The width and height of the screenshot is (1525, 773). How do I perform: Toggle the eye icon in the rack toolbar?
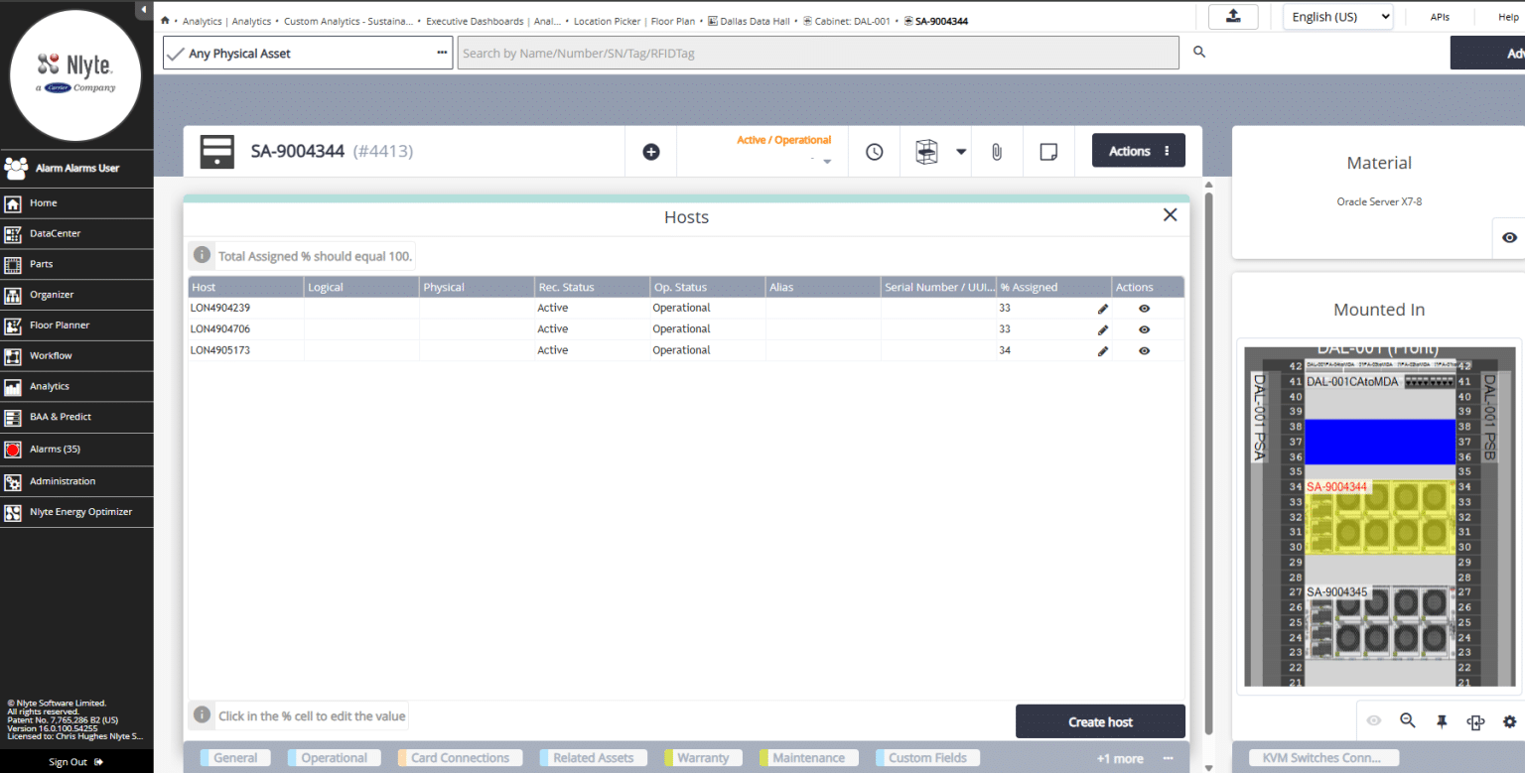point(1373,721)
